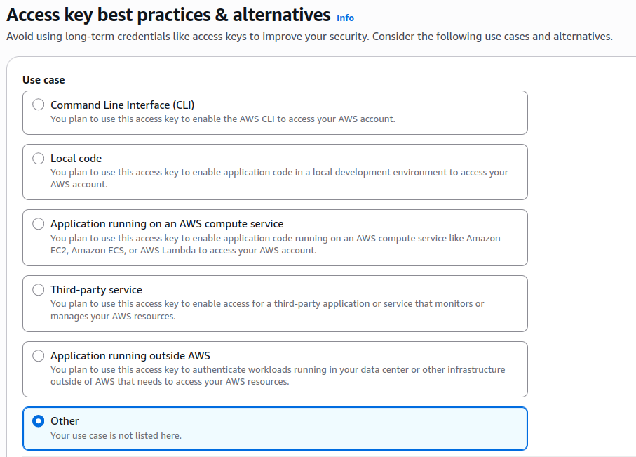Click the AWS CLI access description text

pos(222,119)
